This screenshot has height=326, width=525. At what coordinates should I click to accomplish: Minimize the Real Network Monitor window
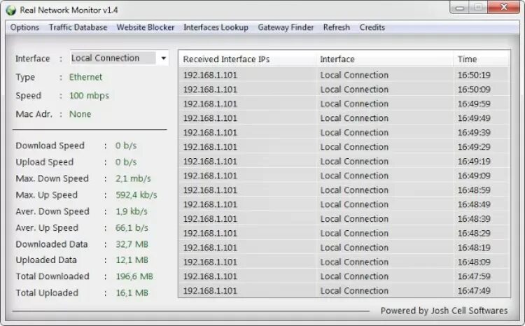point(459,8)
